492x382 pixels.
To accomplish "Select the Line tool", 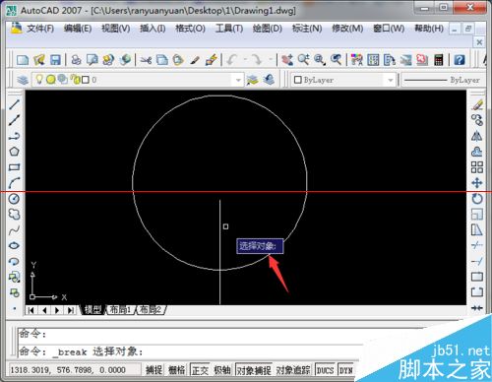I will (x=14, y=104).
